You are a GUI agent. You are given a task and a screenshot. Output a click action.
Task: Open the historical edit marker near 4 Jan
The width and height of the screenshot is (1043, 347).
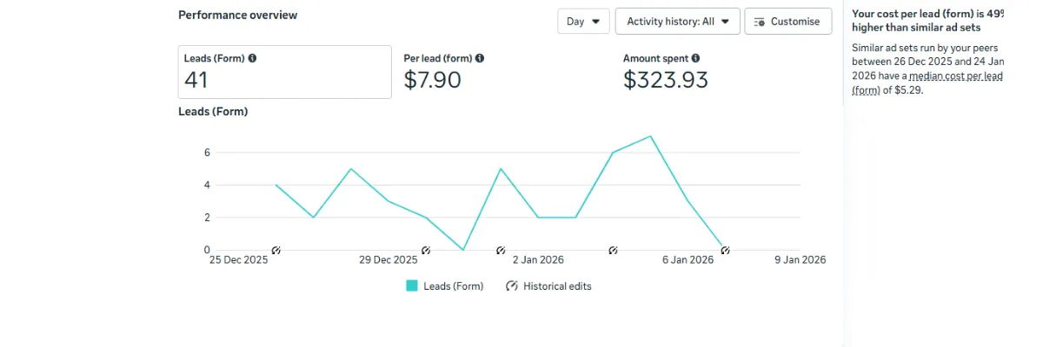pyautogui.click(x=613, y=250)
